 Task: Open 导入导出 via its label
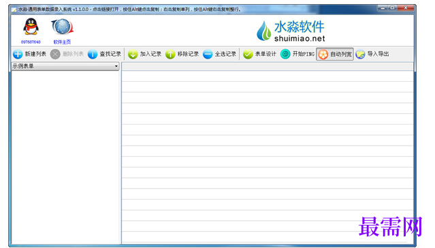click(378, 54)
